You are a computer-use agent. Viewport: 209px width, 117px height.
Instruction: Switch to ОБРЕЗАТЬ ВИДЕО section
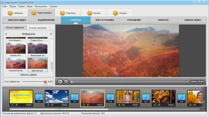click(17, 20)
